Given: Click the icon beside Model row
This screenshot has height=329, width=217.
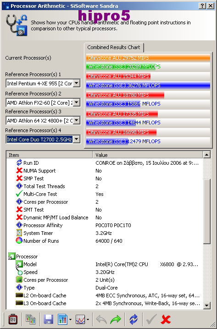Looking at the screenshot, I should click(x=19, y=264).
